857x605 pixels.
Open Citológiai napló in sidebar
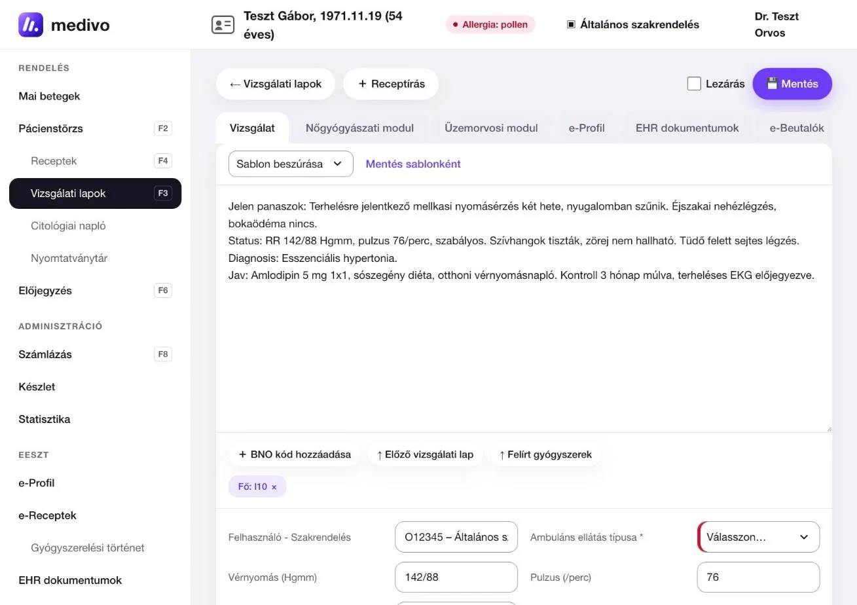point(95,226)
